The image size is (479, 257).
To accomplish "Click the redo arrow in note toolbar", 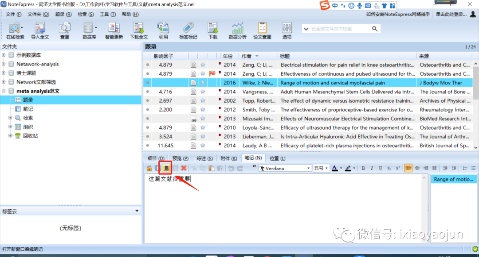I will tap(240, 168).
